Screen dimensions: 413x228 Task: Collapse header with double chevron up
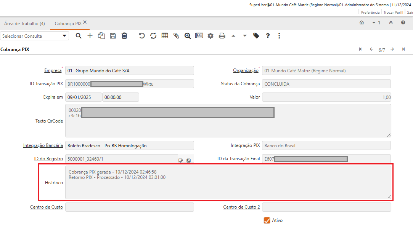pos(391,23)
